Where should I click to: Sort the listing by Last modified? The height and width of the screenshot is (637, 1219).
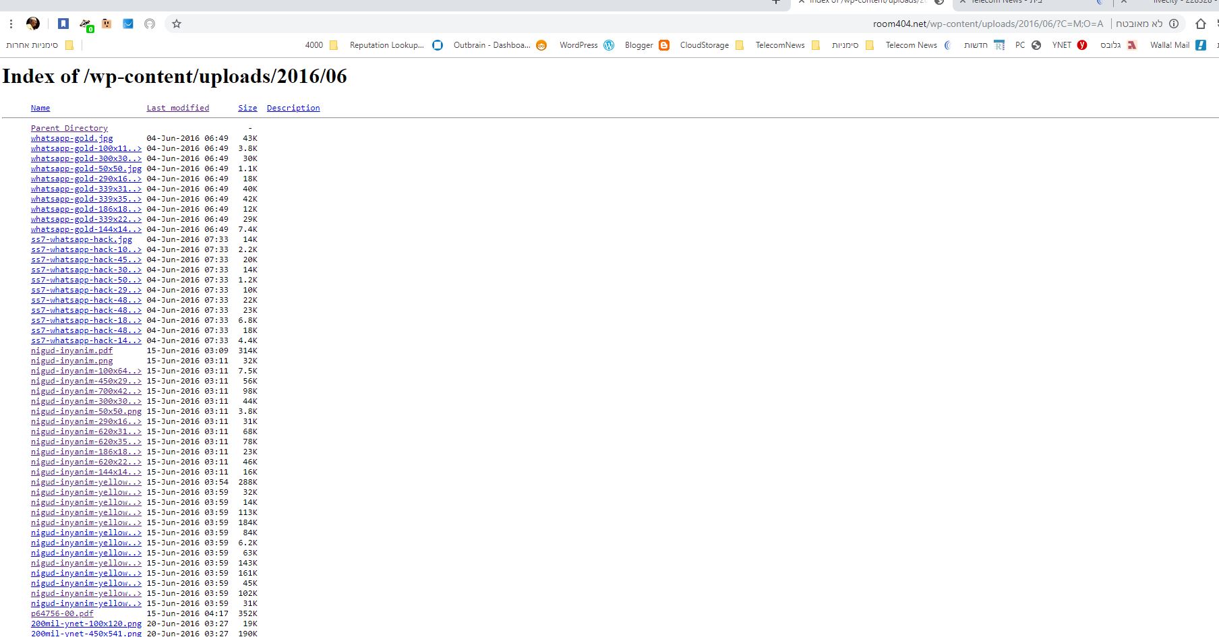coord(178,108)
